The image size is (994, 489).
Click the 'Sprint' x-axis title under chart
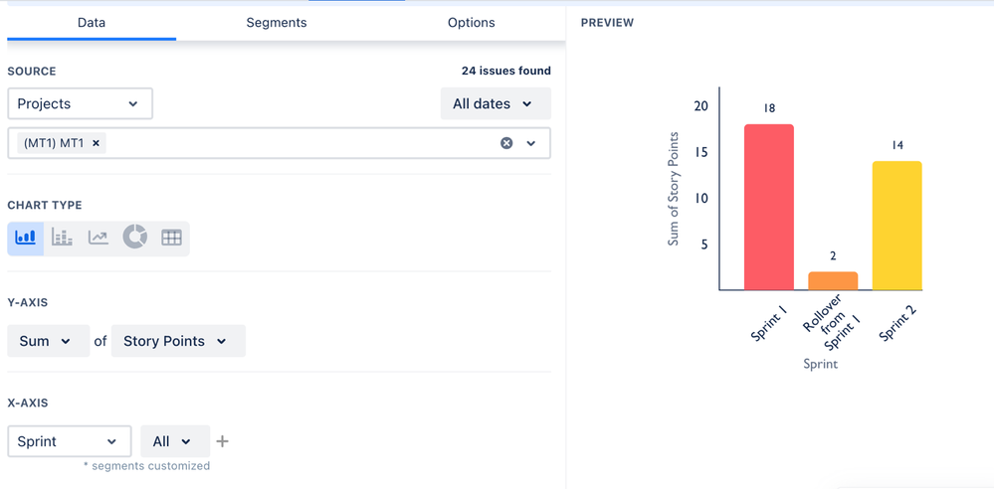tap(820, 364)
